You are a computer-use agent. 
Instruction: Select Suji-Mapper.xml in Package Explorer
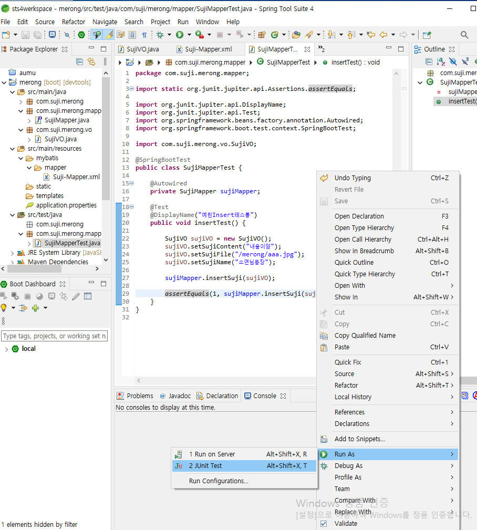coord(76,177)
